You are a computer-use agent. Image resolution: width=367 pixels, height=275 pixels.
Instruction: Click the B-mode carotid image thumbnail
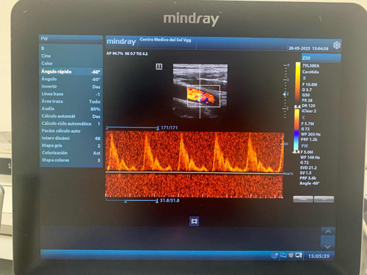[x=200, y=91]
